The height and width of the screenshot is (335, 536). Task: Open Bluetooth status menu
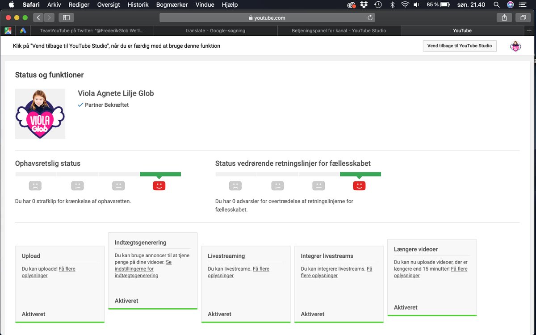[x=393, y=5]
